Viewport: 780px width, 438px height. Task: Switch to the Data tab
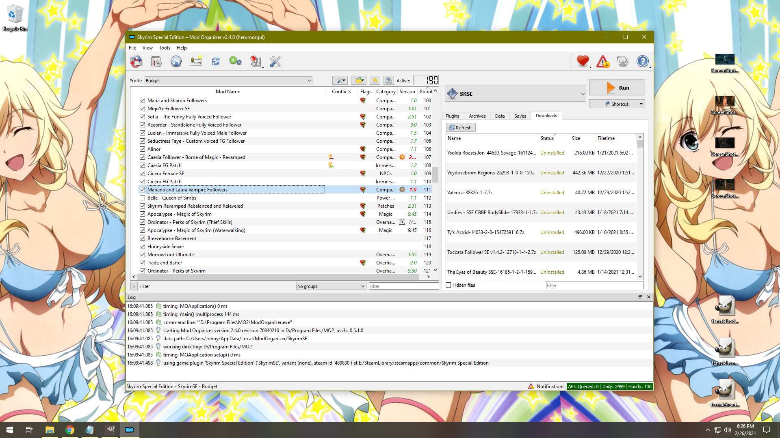500,116
